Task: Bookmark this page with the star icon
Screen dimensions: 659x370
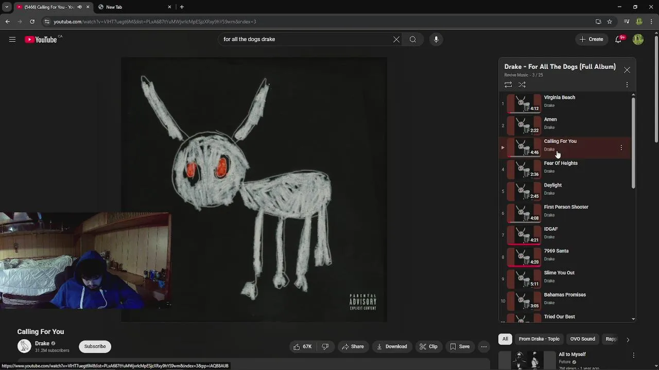Action: pyautogui.click(x=610, y=22)
